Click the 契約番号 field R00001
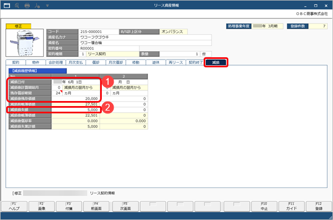This screenshot has height=220, width=333. pyautogui.click(x=109, y=48)
